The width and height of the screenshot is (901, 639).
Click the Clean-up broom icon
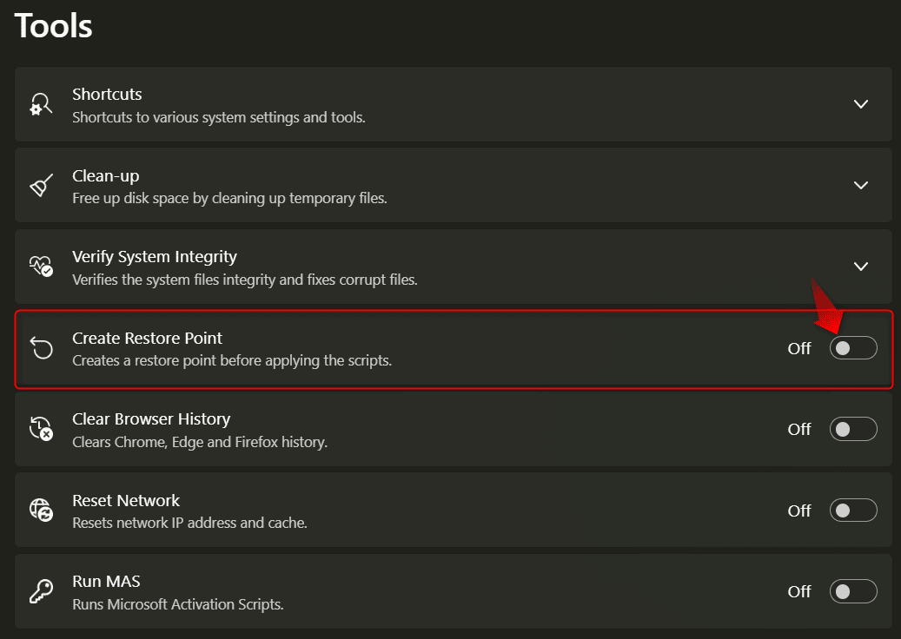pos(41,186)
